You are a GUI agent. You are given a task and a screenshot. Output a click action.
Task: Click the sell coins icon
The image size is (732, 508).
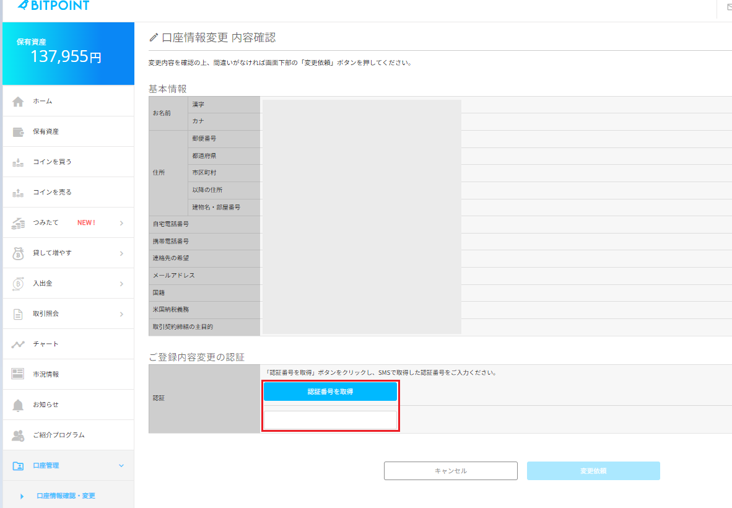pos(18,193)
